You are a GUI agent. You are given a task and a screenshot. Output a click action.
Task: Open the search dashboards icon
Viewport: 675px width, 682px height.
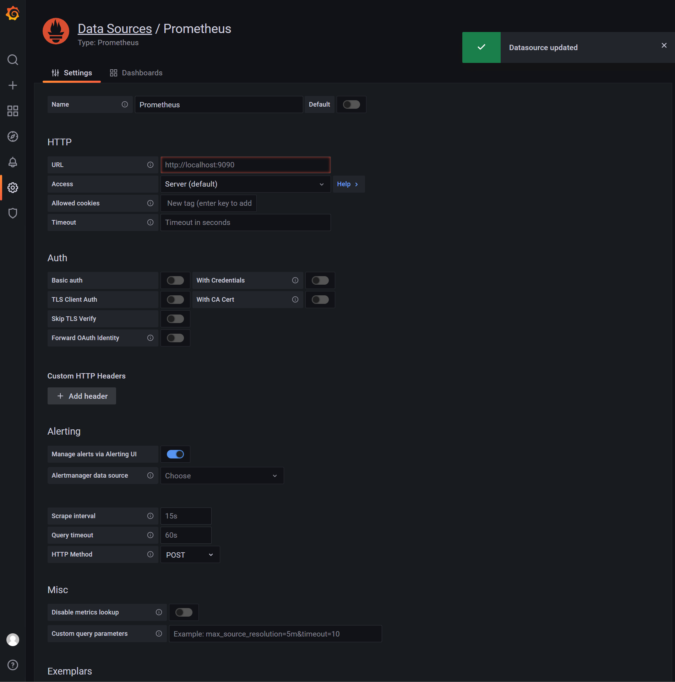[x=13, y=60]
